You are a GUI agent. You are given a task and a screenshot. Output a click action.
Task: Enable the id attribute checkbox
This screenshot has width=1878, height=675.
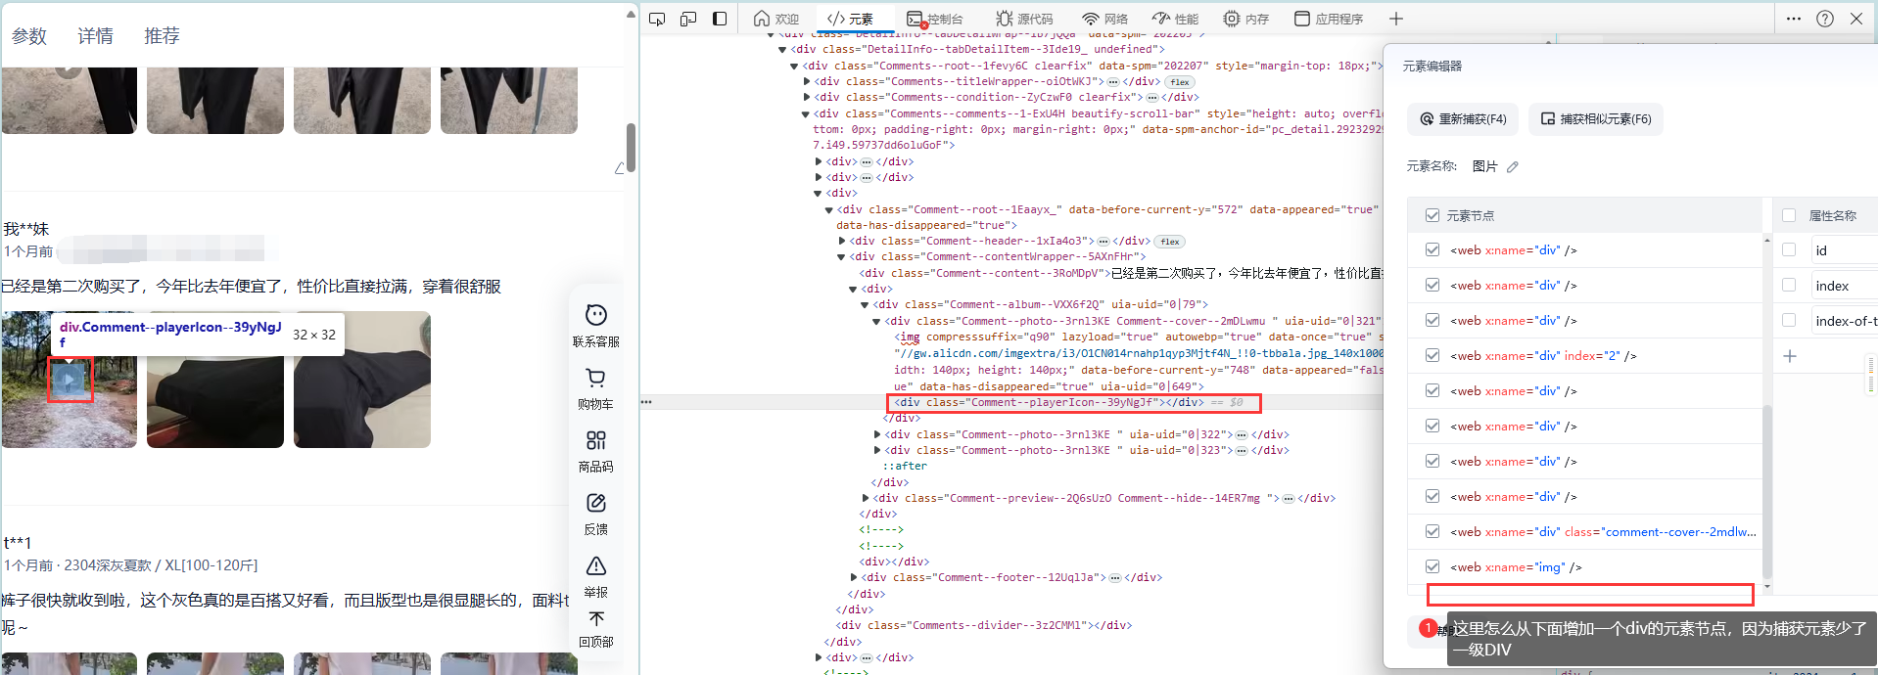[1789, 250]
